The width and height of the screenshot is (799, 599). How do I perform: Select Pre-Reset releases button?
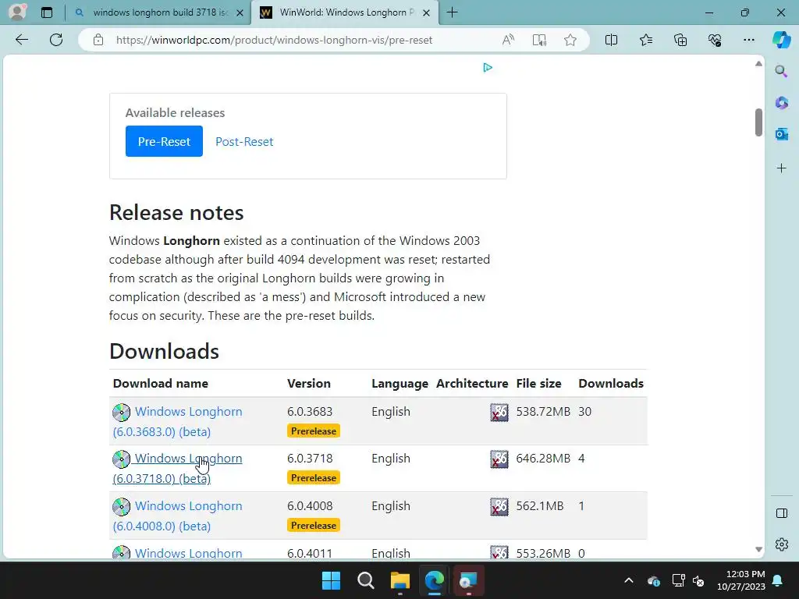pyautogui.click(x=164, y=141)
